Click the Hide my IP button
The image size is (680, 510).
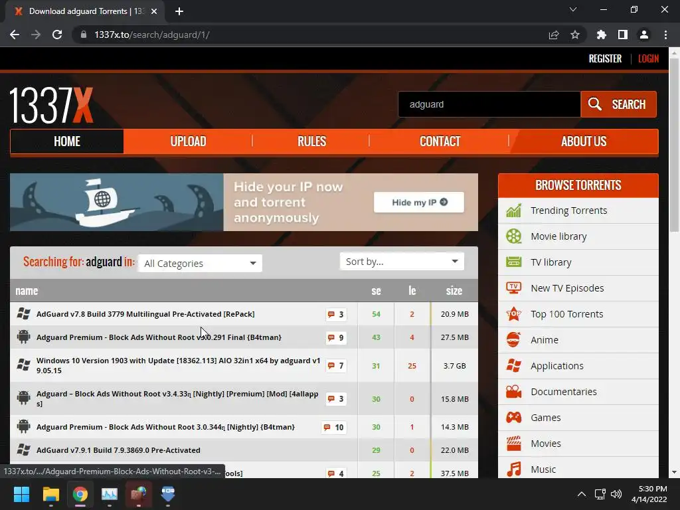(x=419, y=202)
